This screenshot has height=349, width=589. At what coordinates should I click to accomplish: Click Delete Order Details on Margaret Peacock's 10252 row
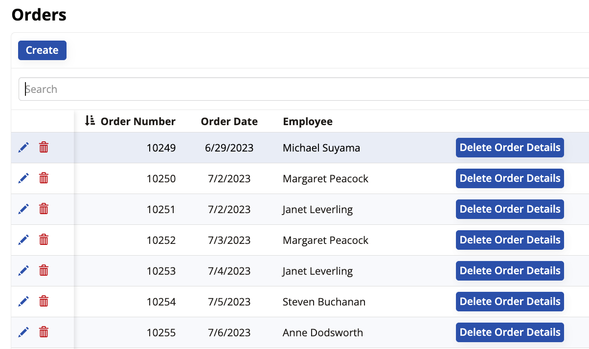[x=510, y=240]
